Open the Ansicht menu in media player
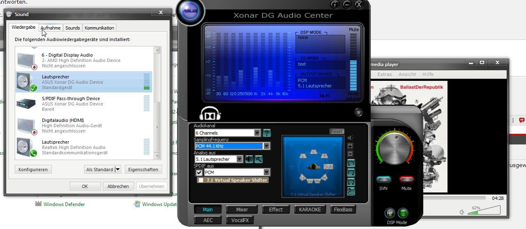 [407, 74]
